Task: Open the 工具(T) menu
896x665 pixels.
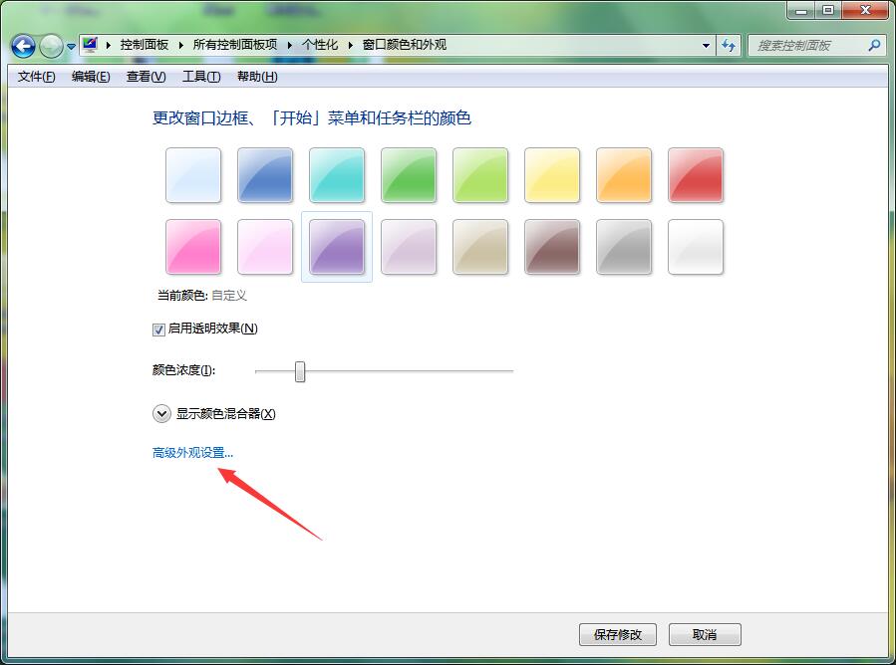Action: pyautogui.click(x=201, y=77)
